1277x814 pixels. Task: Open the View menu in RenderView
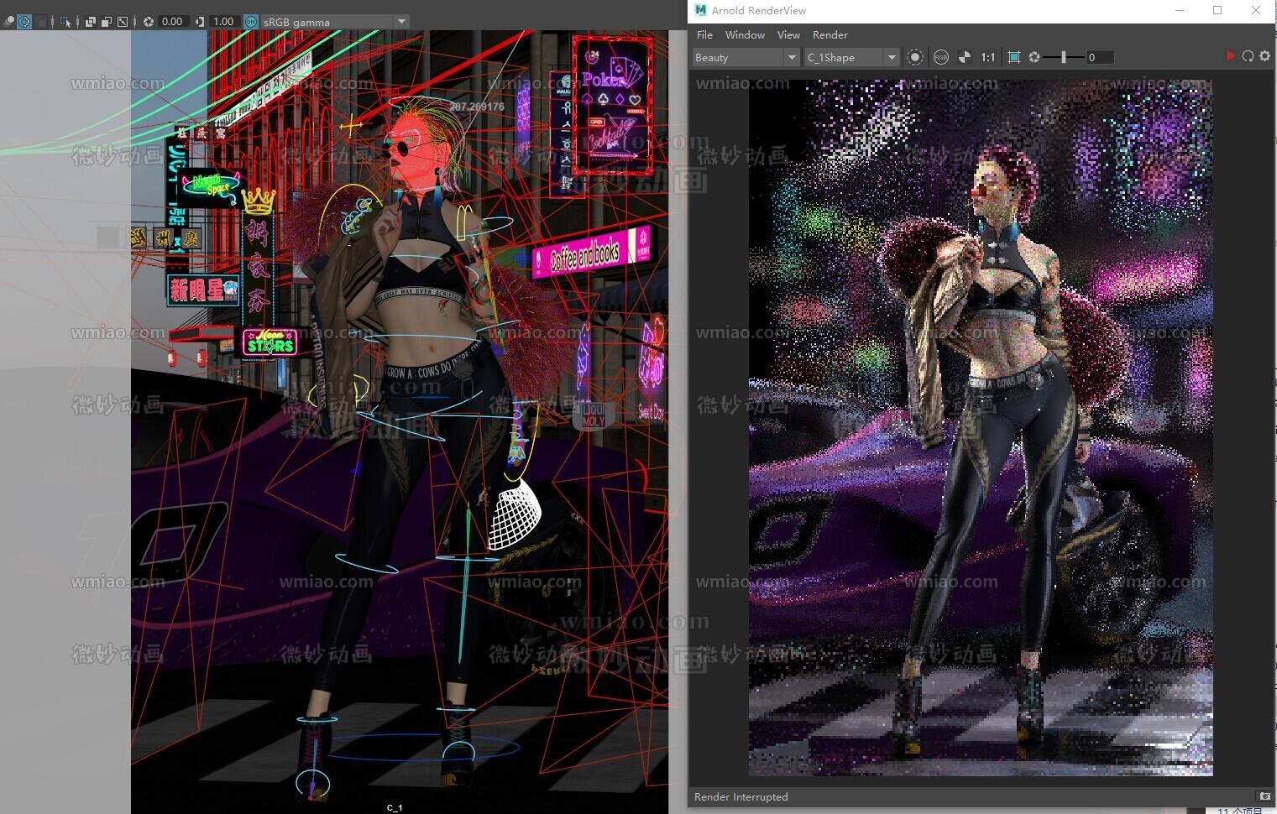coord(788,34)
